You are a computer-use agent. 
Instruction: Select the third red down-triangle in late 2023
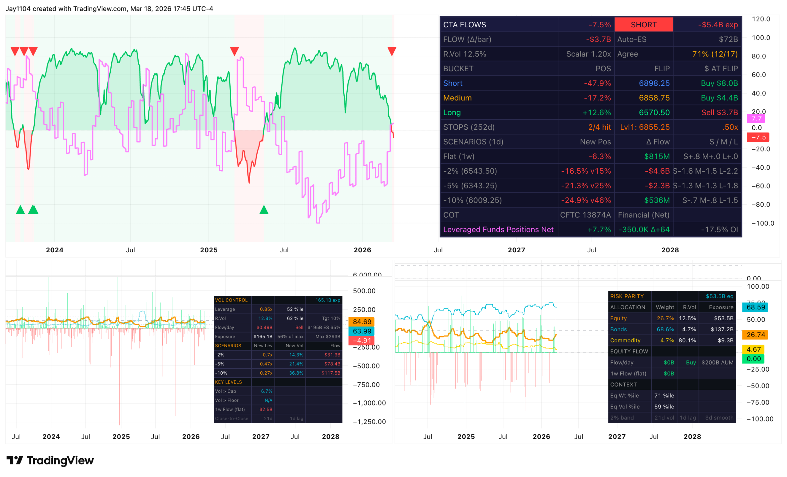[x=33, y=51]
